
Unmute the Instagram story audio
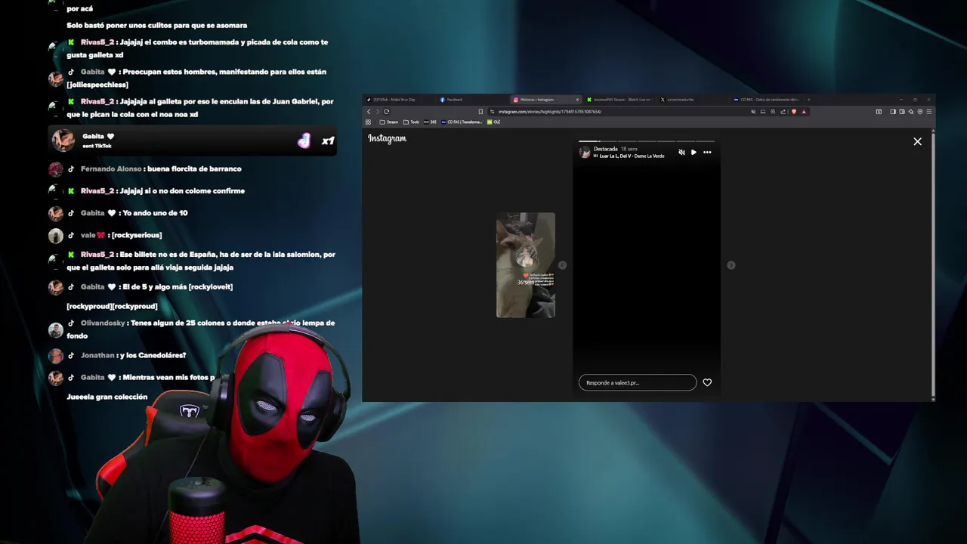tap(681, 152)
